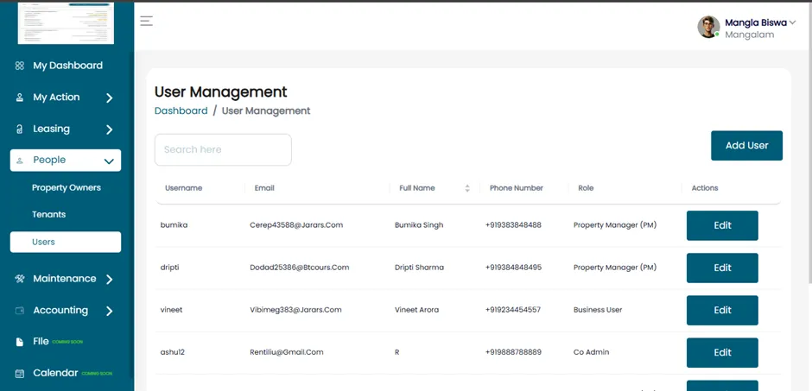812x391 pixels.
Task: Expand the Leasing submenu chevron
Action: pos(109,129)
